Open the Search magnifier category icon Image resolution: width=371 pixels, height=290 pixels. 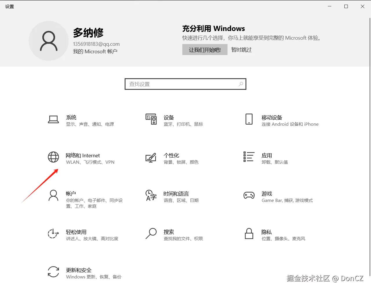point(151,234)
